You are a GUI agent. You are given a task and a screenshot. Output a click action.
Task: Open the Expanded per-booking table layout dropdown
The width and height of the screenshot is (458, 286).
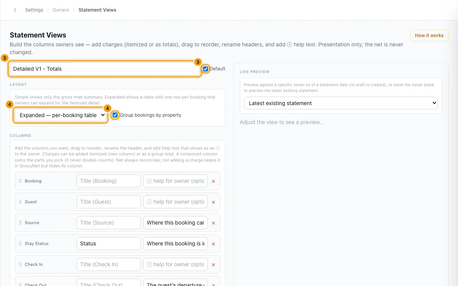click(x=61, y=115)
